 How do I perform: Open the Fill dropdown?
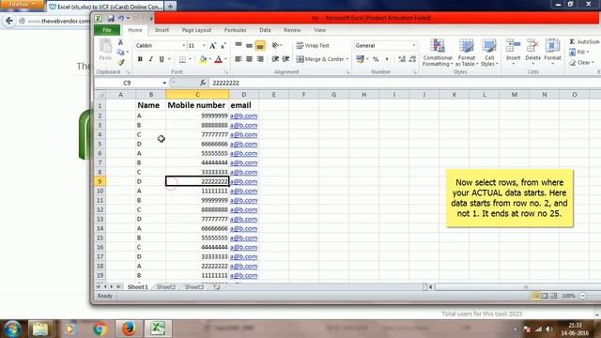[578, 52]
